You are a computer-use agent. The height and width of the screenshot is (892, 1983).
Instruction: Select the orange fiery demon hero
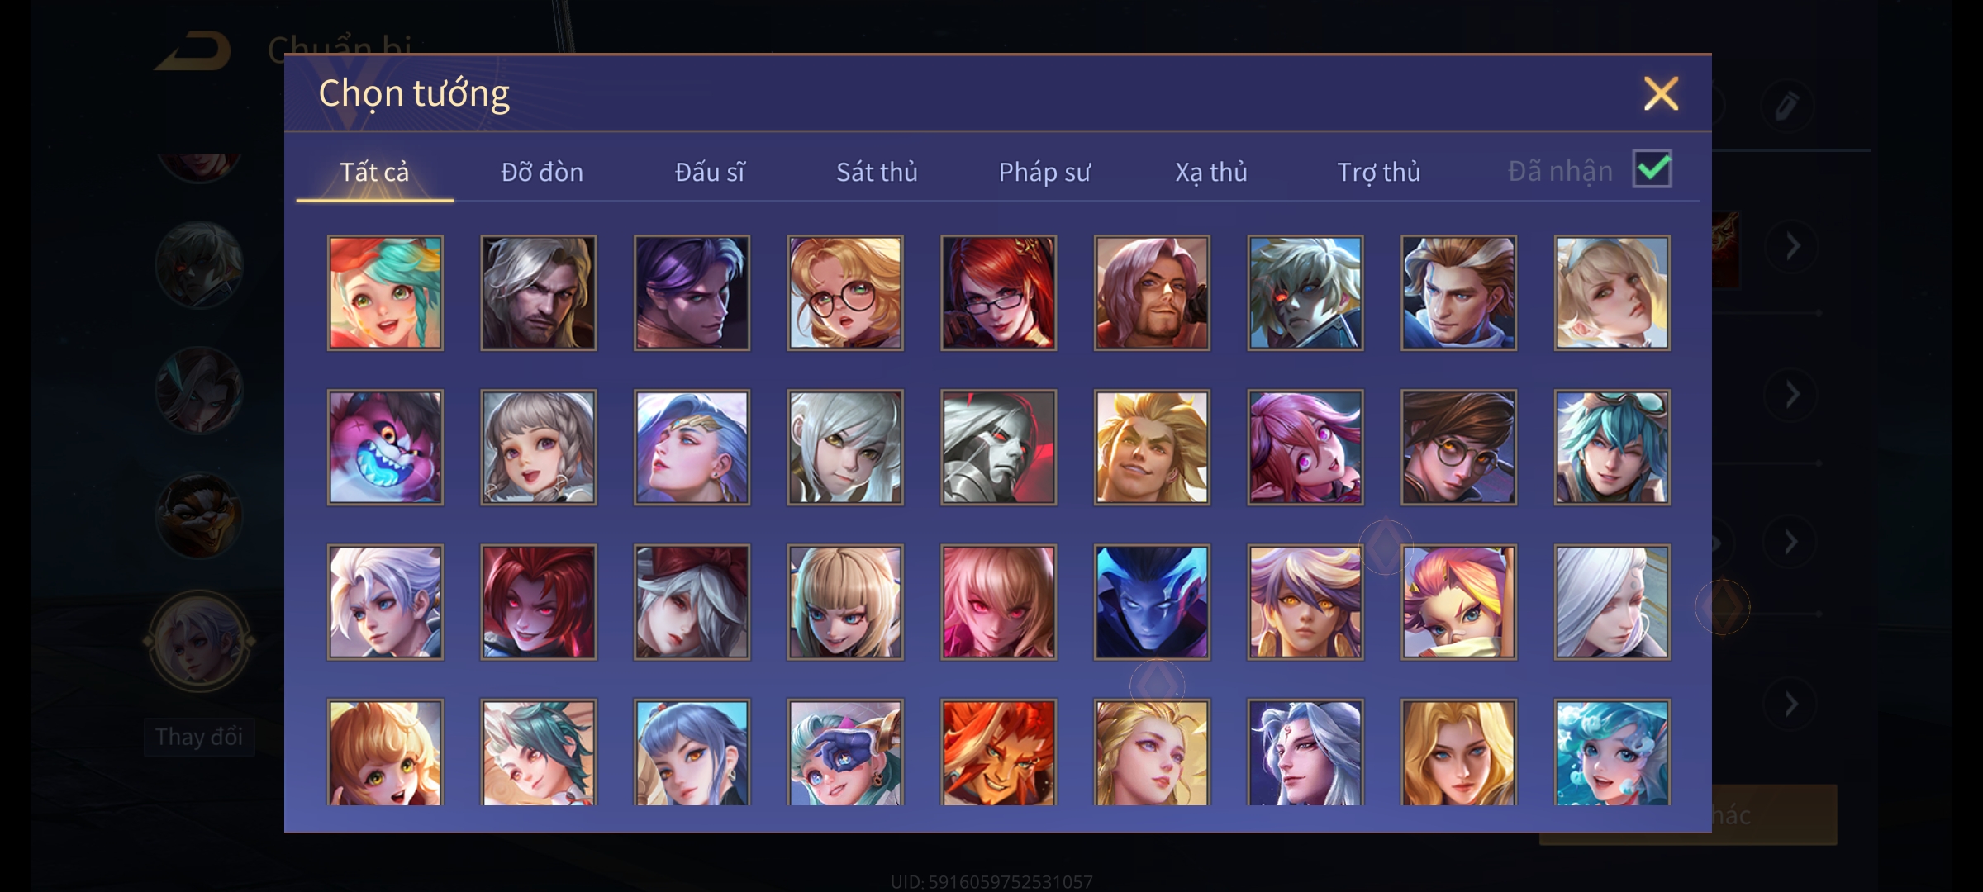(998, 752)
